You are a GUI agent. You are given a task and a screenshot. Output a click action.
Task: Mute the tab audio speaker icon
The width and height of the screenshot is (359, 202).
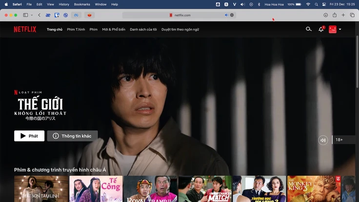pos(226,15)
